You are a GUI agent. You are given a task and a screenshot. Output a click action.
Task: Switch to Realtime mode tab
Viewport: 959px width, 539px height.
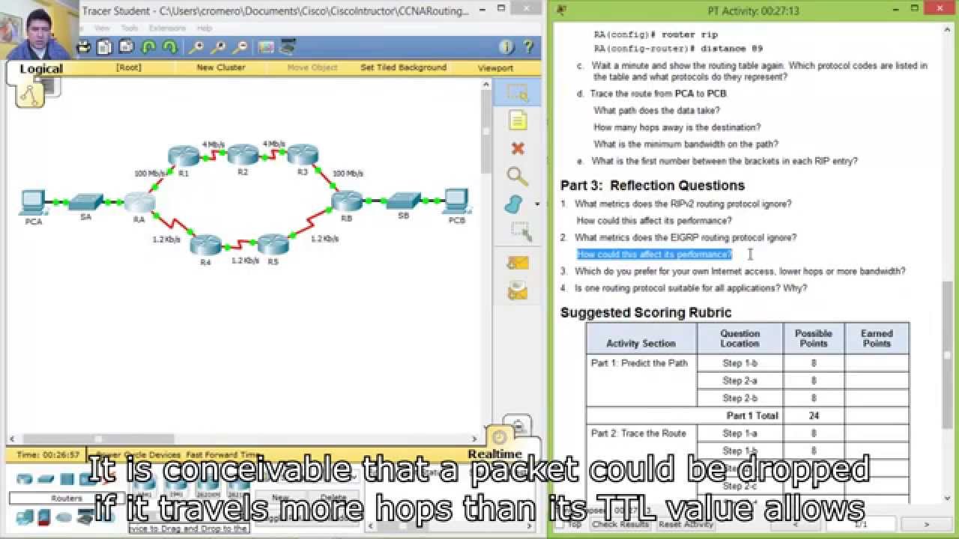pyautogui.click(x=494, y=454)
